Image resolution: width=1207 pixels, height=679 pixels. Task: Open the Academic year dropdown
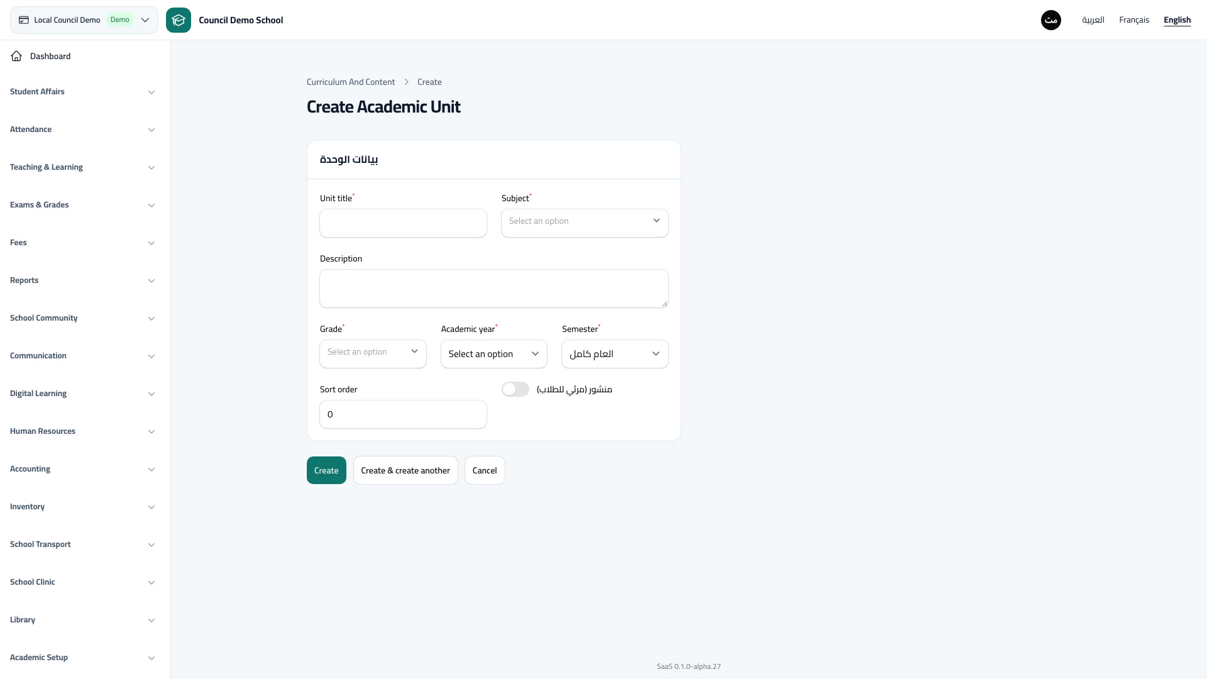tap(494, 354)
